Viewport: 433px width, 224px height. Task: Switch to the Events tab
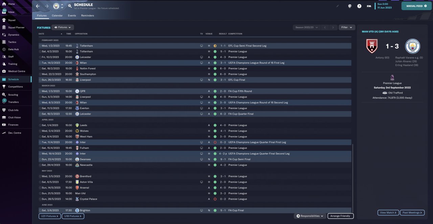(72, 16)
